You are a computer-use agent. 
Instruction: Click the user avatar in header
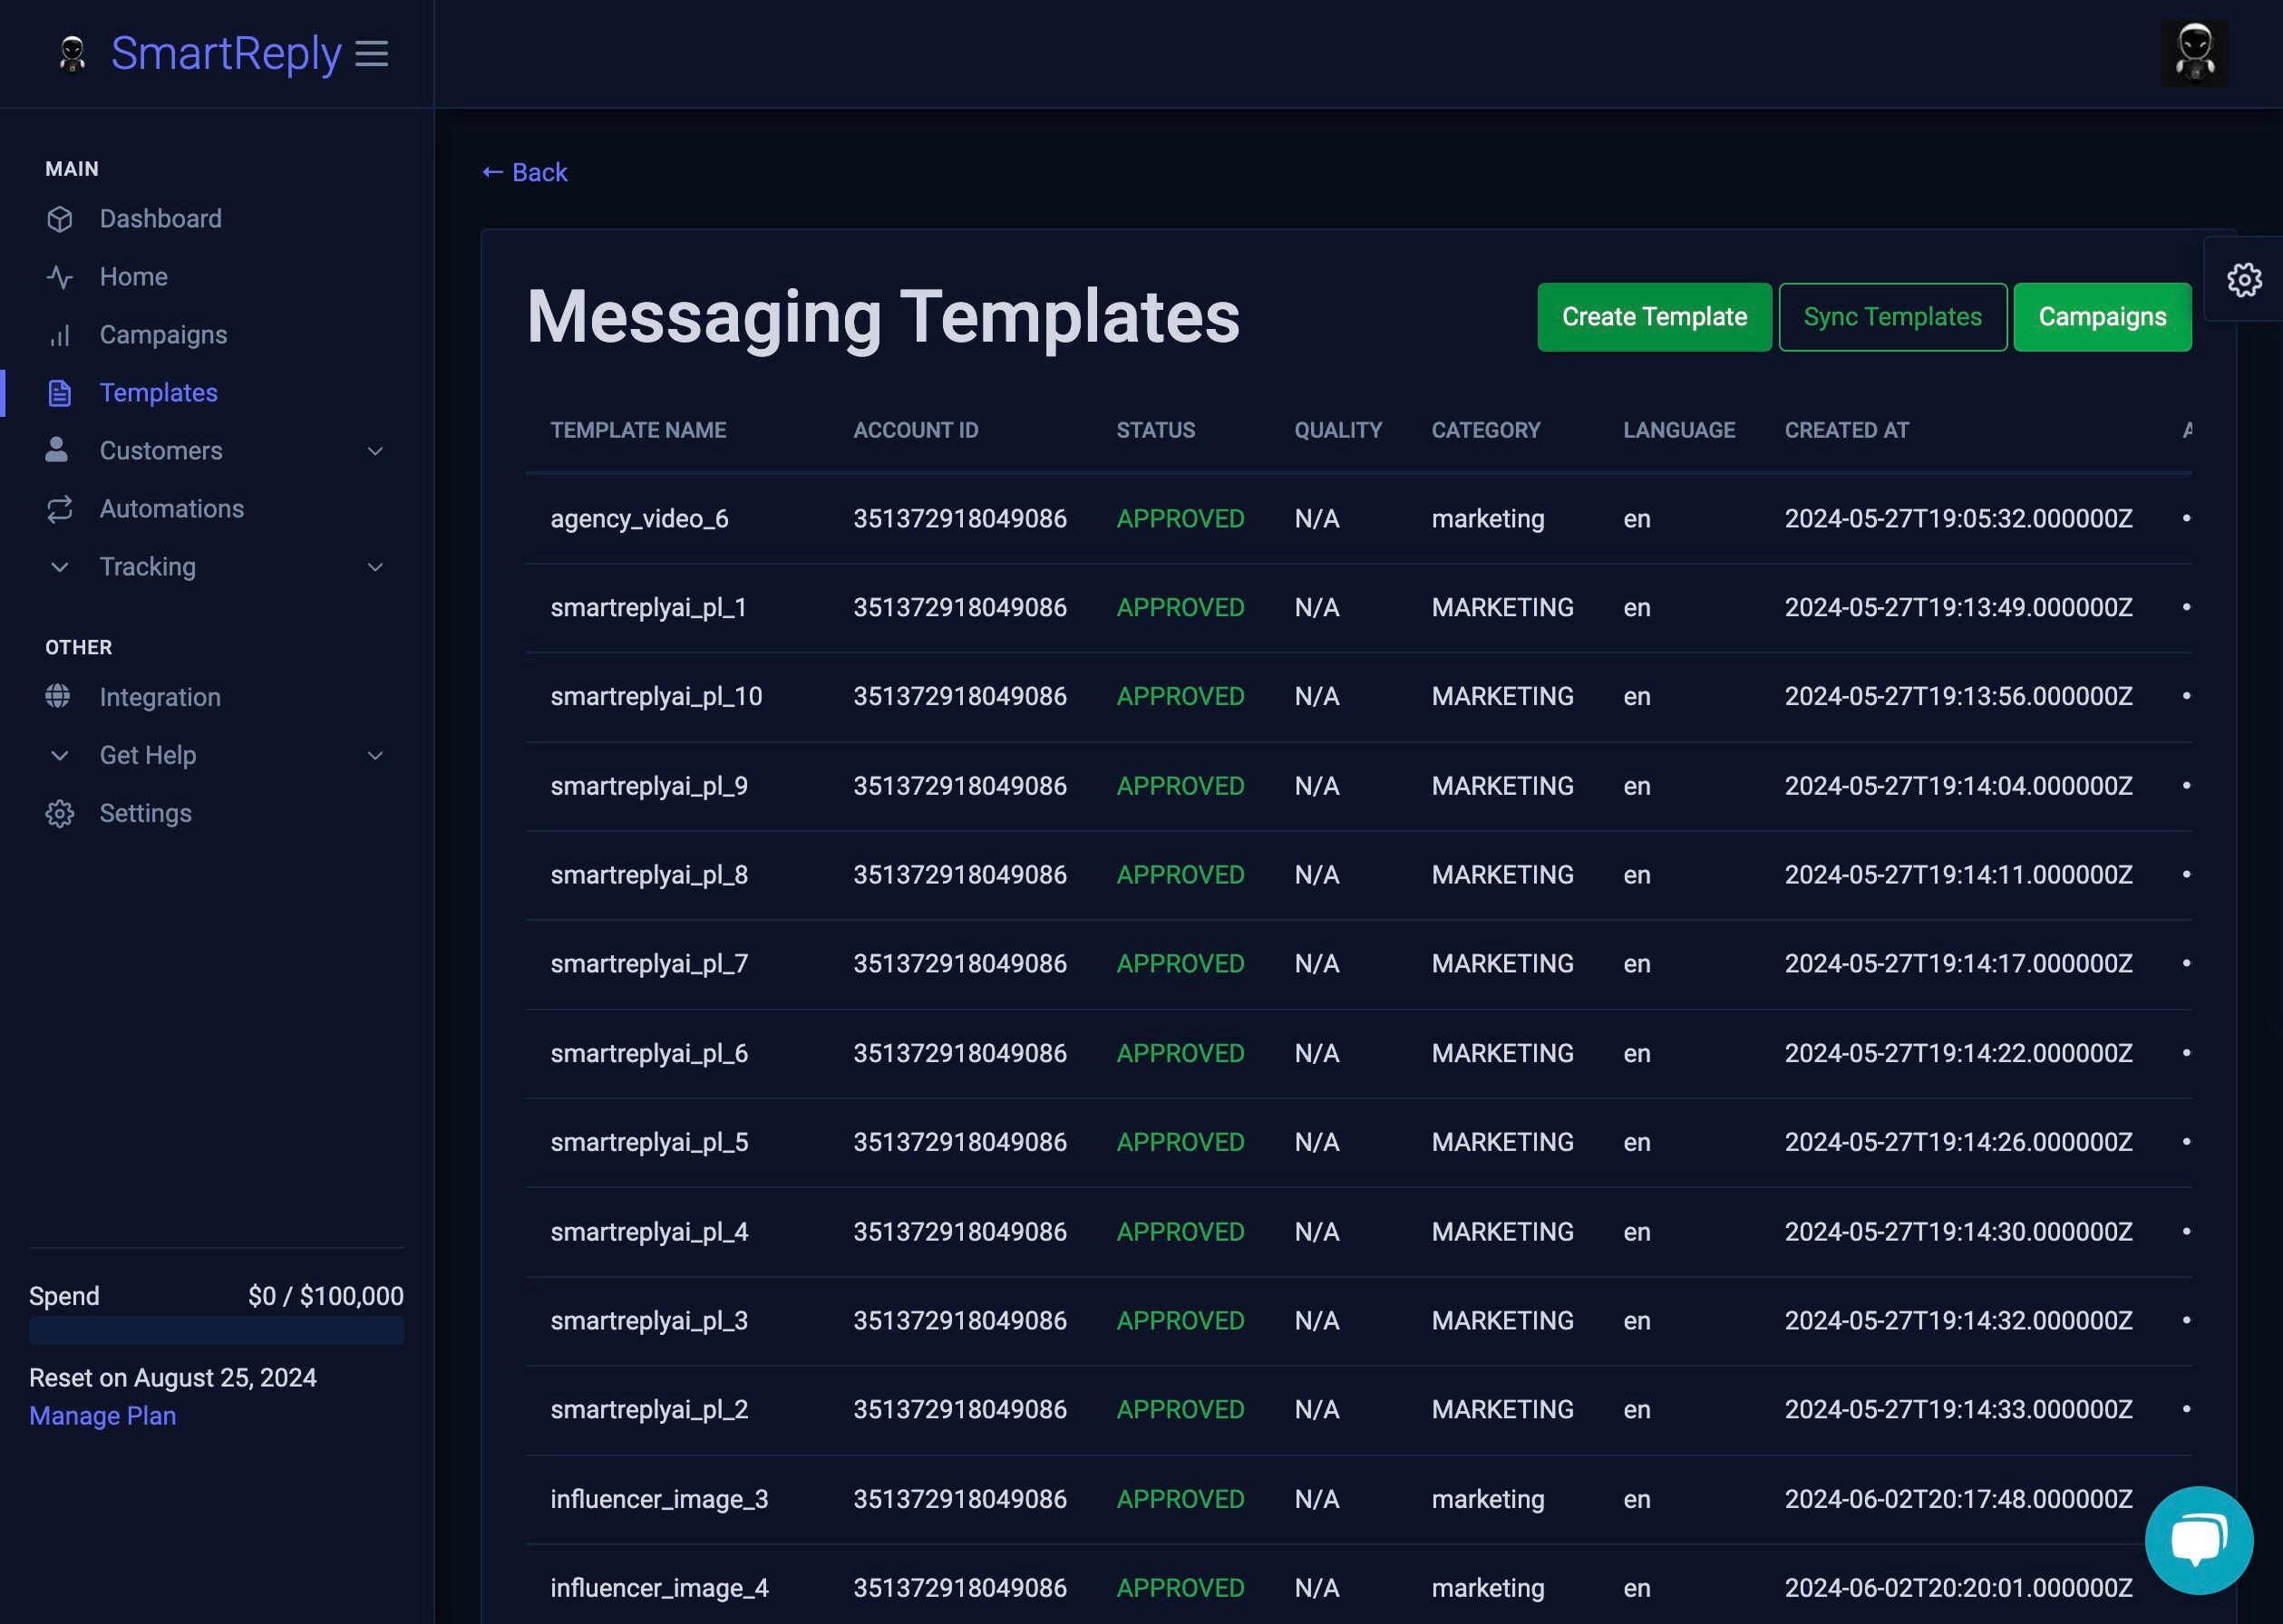coord(2195,52)
